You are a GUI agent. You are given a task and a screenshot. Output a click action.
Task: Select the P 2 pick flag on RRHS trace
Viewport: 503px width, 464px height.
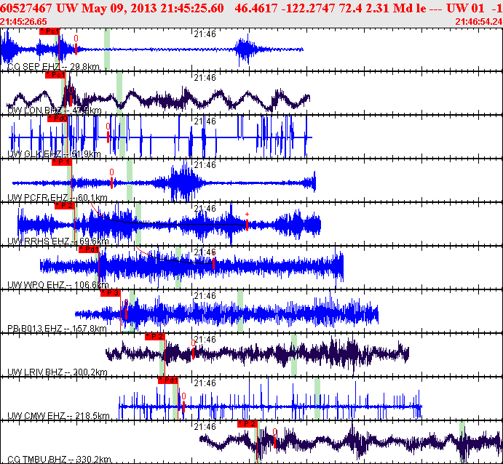click(65, 206)
